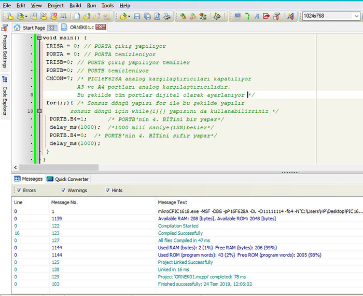Image resolution: width=363 pixels, height=296 pixels.
Task: Click the italic A font toolbar icon
Action: [257, 16]
